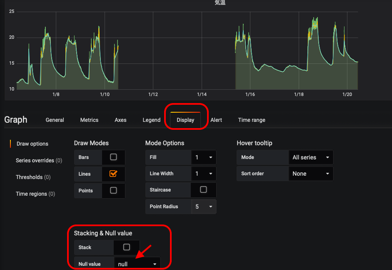Enable the Bars draw mode checkbox
Viewport: 392px width, 270px height.
tap(113, 157)
